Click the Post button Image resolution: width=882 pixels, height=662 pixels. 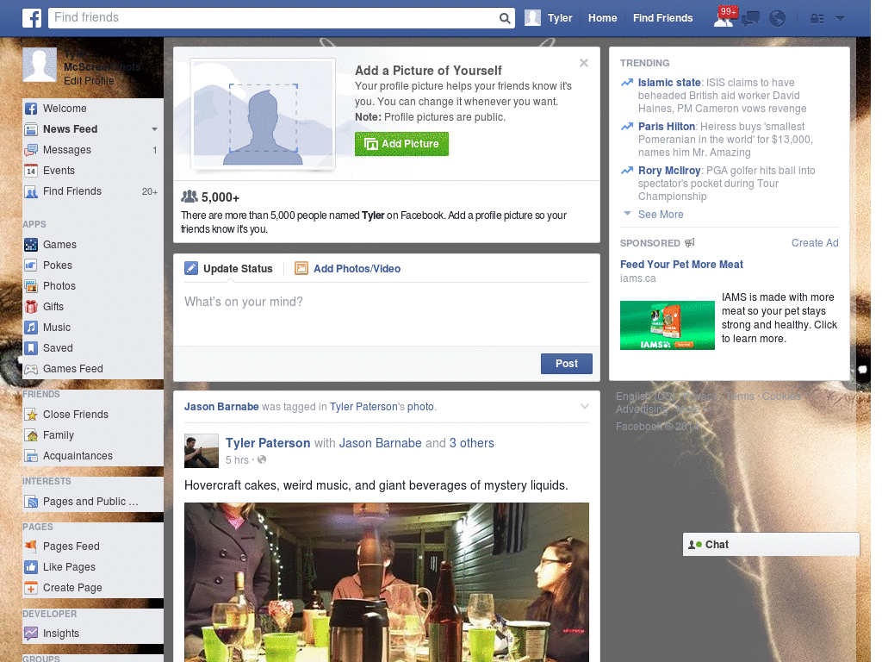(567, 364)
